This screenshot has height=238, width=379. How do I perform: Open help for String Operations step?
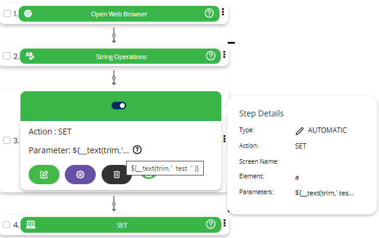[x=211, y=56]
